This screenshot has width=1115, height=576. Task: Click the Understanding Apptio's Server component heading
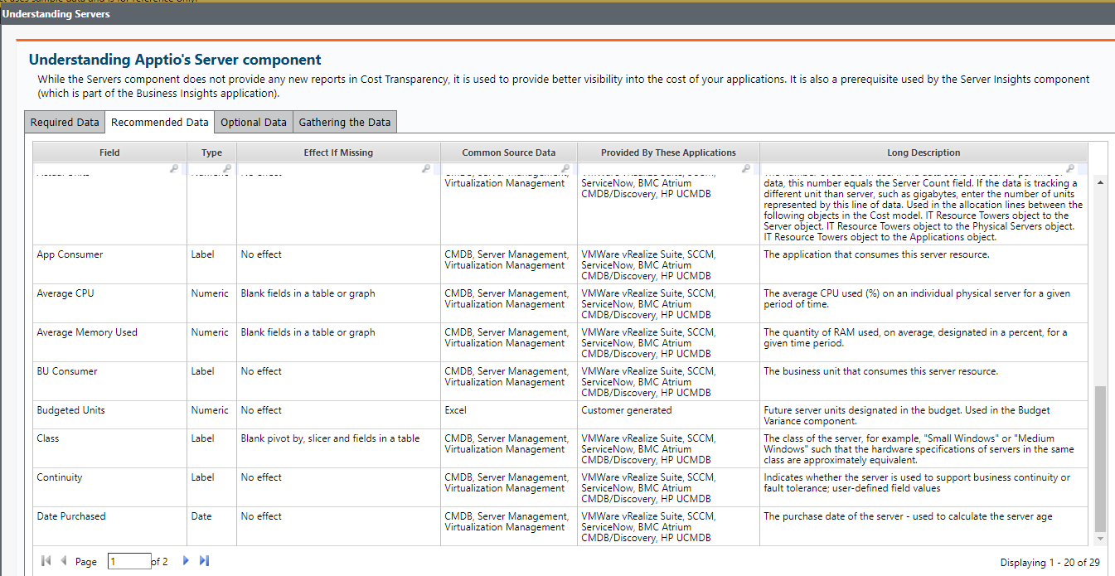click(x=175, y=60)
